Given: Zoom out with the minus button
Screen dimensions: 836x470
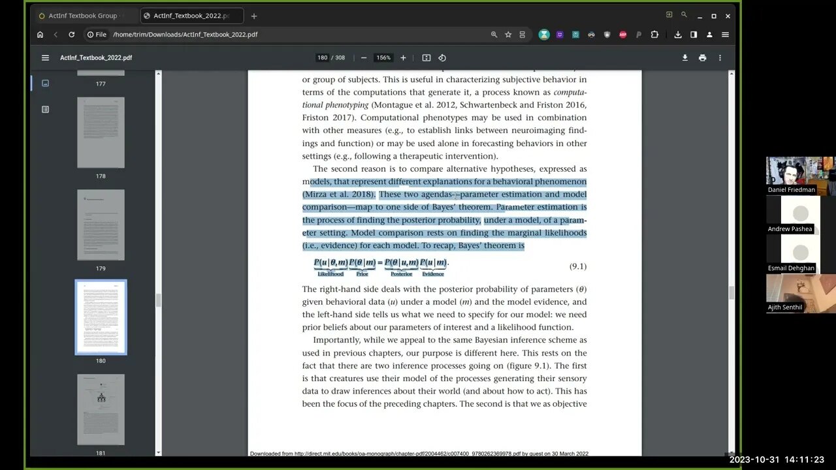Looking at the screenshot, I should pyautogui.click(x=364, y=57).
